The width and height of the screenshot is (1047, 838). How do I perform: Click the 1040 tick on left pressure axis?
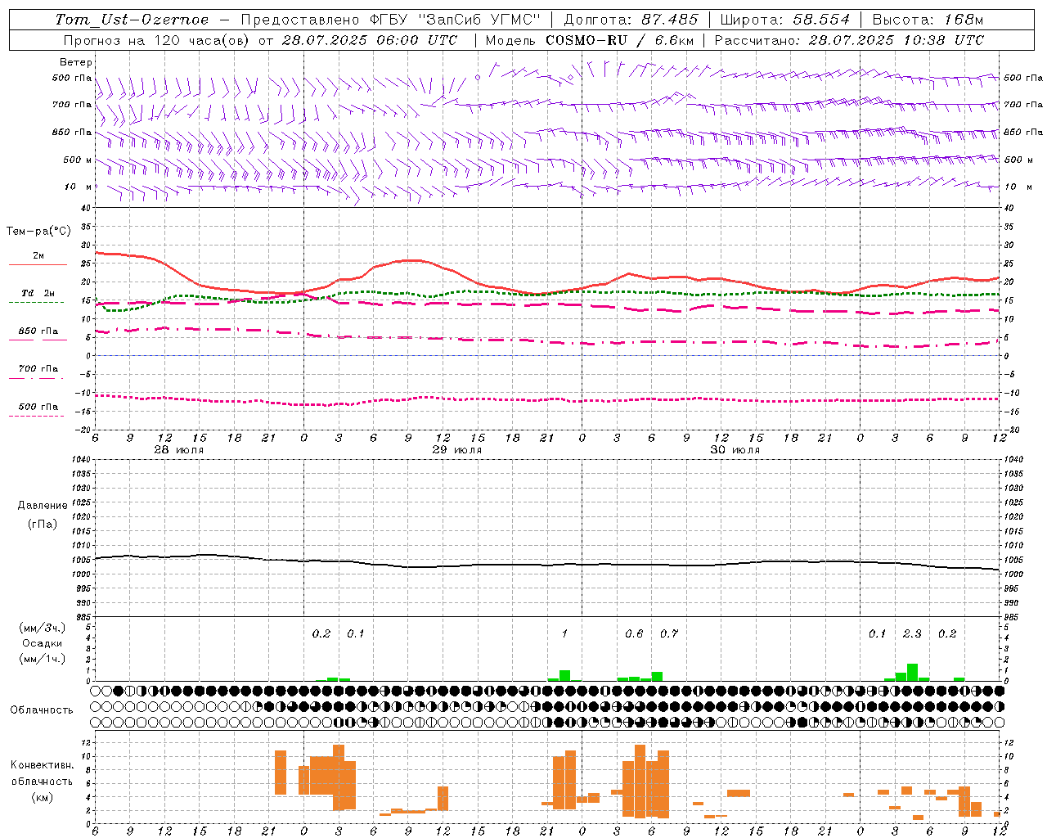click(x=82, y=459)
